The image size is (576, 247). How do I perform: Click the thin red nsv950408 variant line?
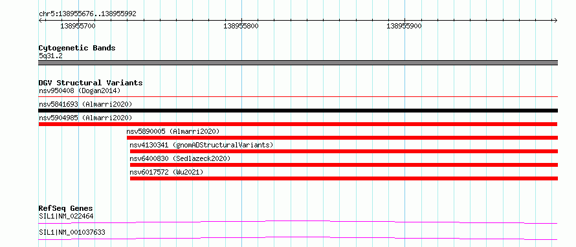298,96
